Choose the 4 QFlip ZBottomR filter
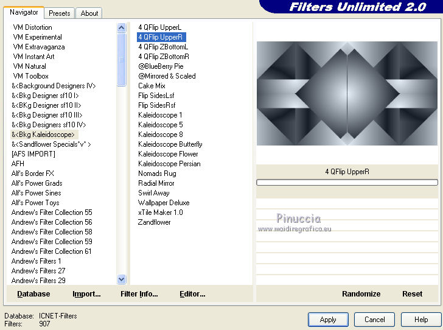Viewport: 443px width, 330px height. click(164, 57)
